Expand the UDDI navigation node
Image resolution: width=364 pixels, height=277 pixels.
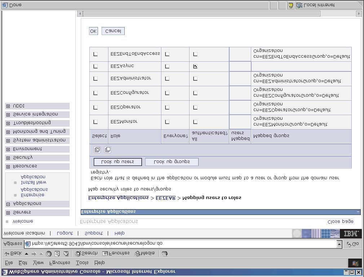pyautogui.click(x=8, y=106)
